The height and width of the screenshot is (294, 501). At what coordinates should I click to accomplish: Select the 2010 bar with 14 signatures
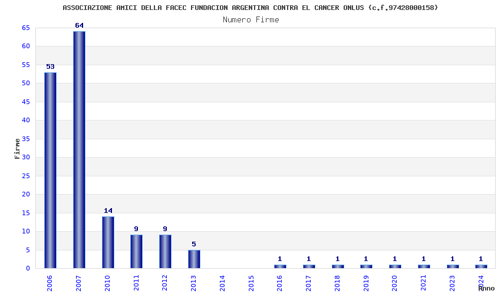[108, 242]
